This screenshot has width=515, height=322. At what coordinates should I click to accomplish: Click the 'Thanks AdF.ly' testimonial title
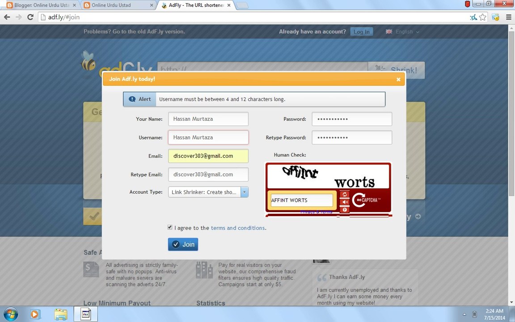click(347, 277)
